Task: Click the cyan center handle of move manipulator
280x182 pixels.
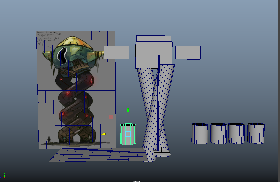Action: pos(128,134)
